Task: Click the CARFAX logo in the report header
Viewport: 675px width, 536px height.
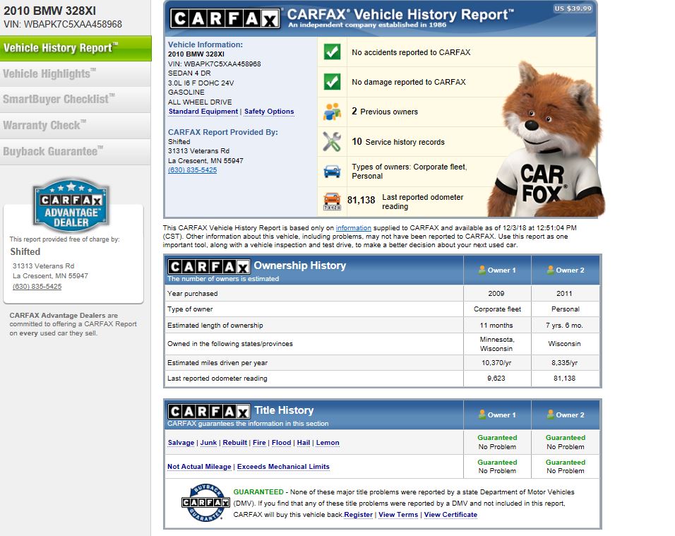Action: point(225,19)
